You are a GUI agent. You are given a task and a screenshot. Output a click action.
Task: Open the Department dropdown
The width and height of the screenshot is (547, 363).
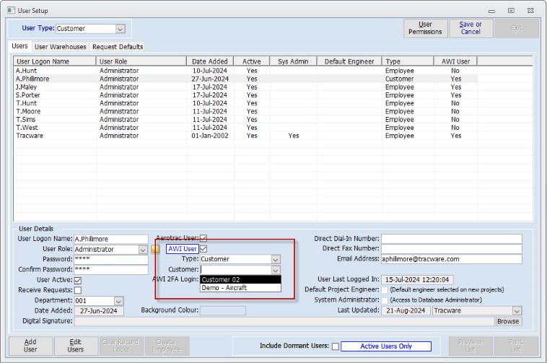click(x=118, y=301)
